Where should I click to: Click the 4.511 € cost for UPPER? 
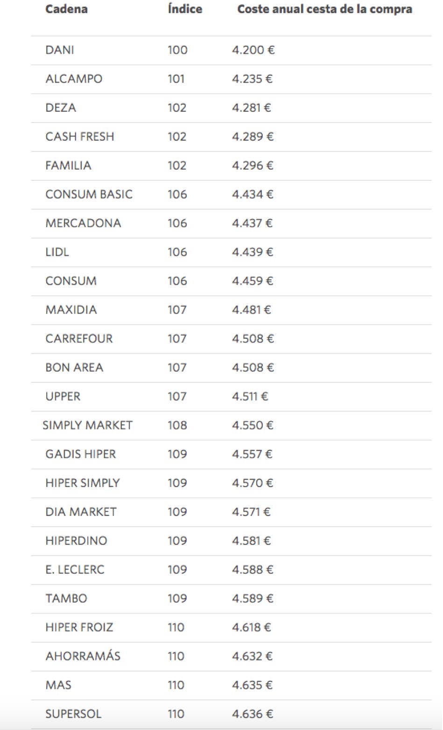[x=250, y=397]
